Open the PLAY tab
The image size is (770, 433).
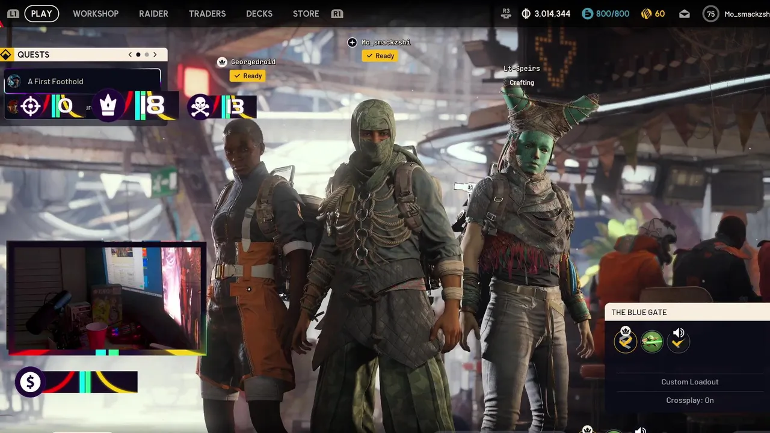[42, 13]
